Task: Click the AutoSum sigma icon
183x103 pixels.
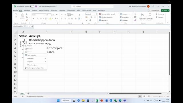Action: (135, 14)
